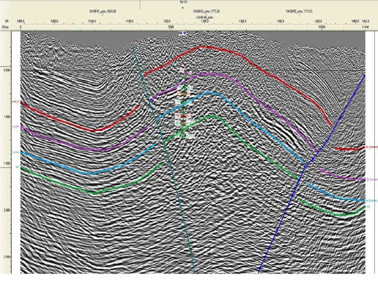Click the last shot point value 1463.0
378x283 pixels.
(x=365, y=21)
